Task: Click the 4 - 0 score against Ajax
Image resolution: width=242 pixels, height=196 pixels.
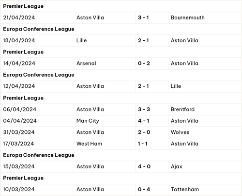Action: 144,166
